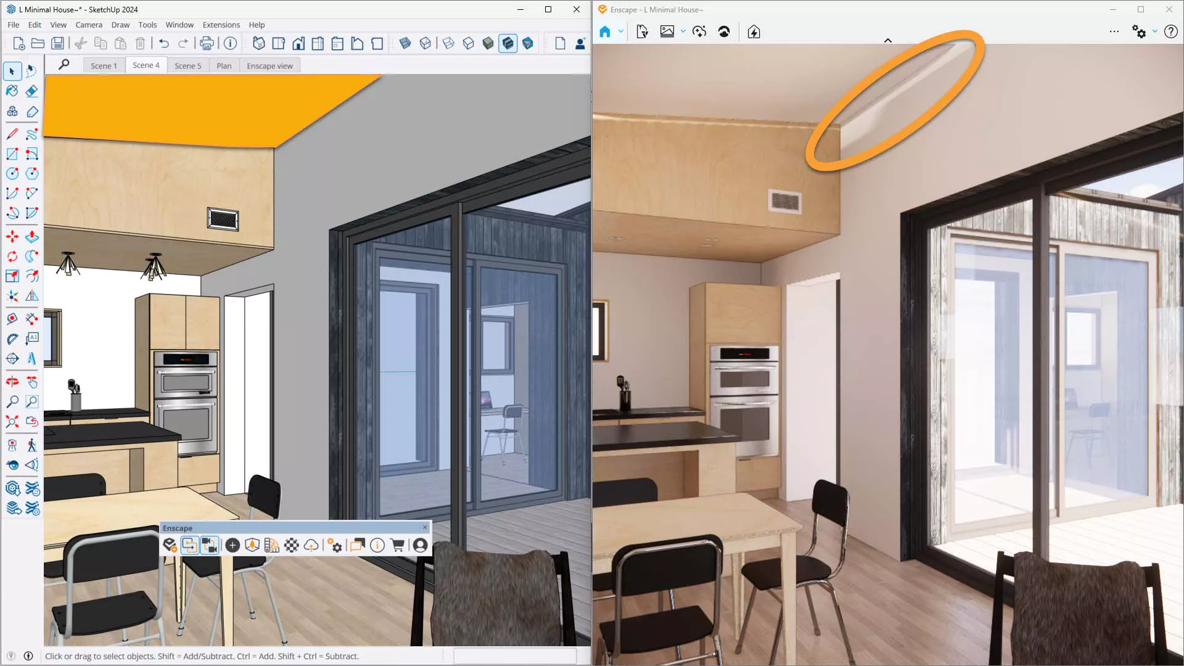Open Enscape upload management cloud icon
1184x666 pixels.
coord(311,545)
